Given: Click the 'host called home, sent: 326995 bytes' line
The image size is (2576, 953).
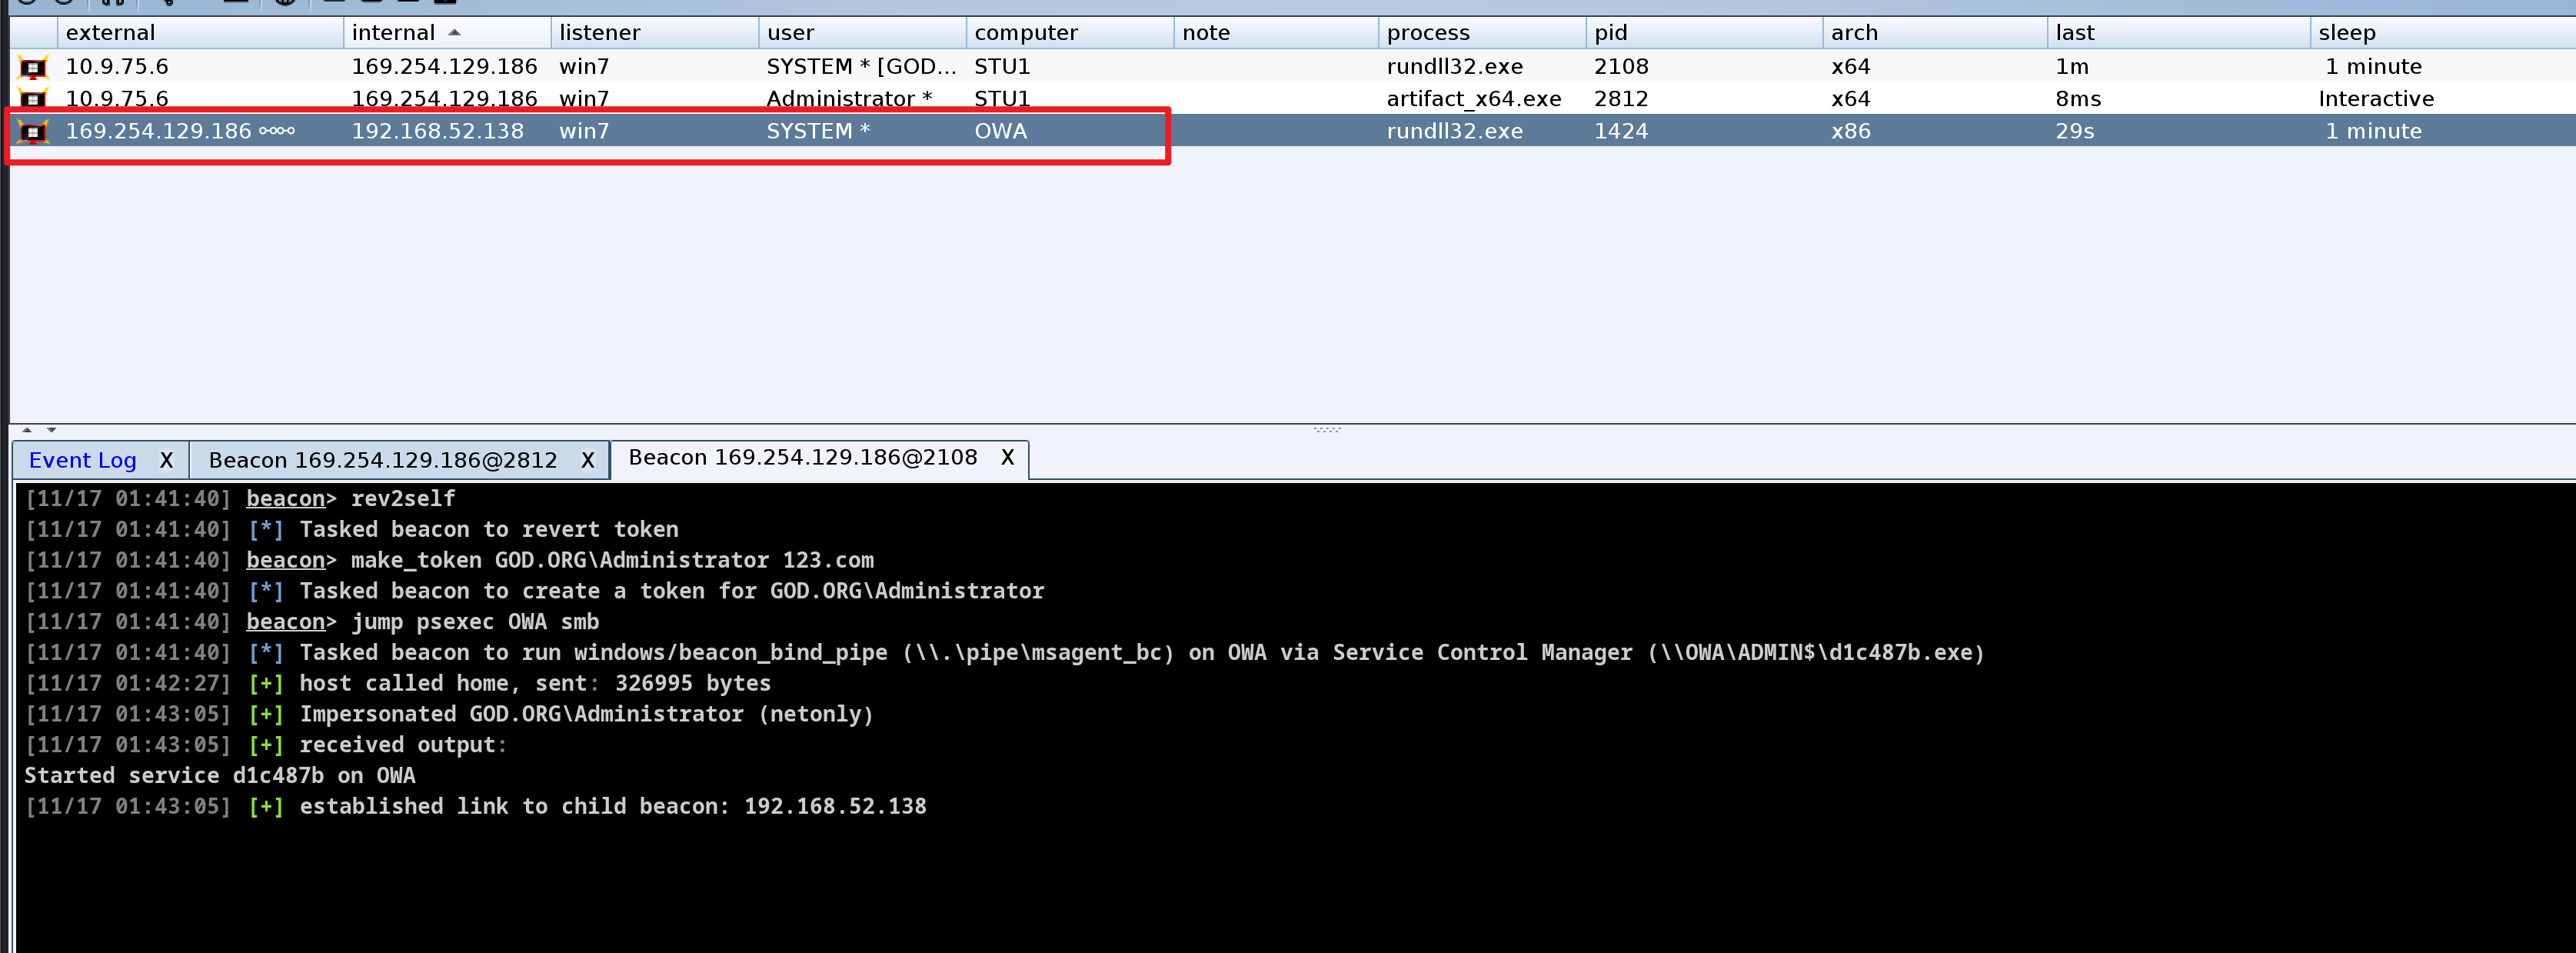Looking at the screenshot, I should (535, 684).
